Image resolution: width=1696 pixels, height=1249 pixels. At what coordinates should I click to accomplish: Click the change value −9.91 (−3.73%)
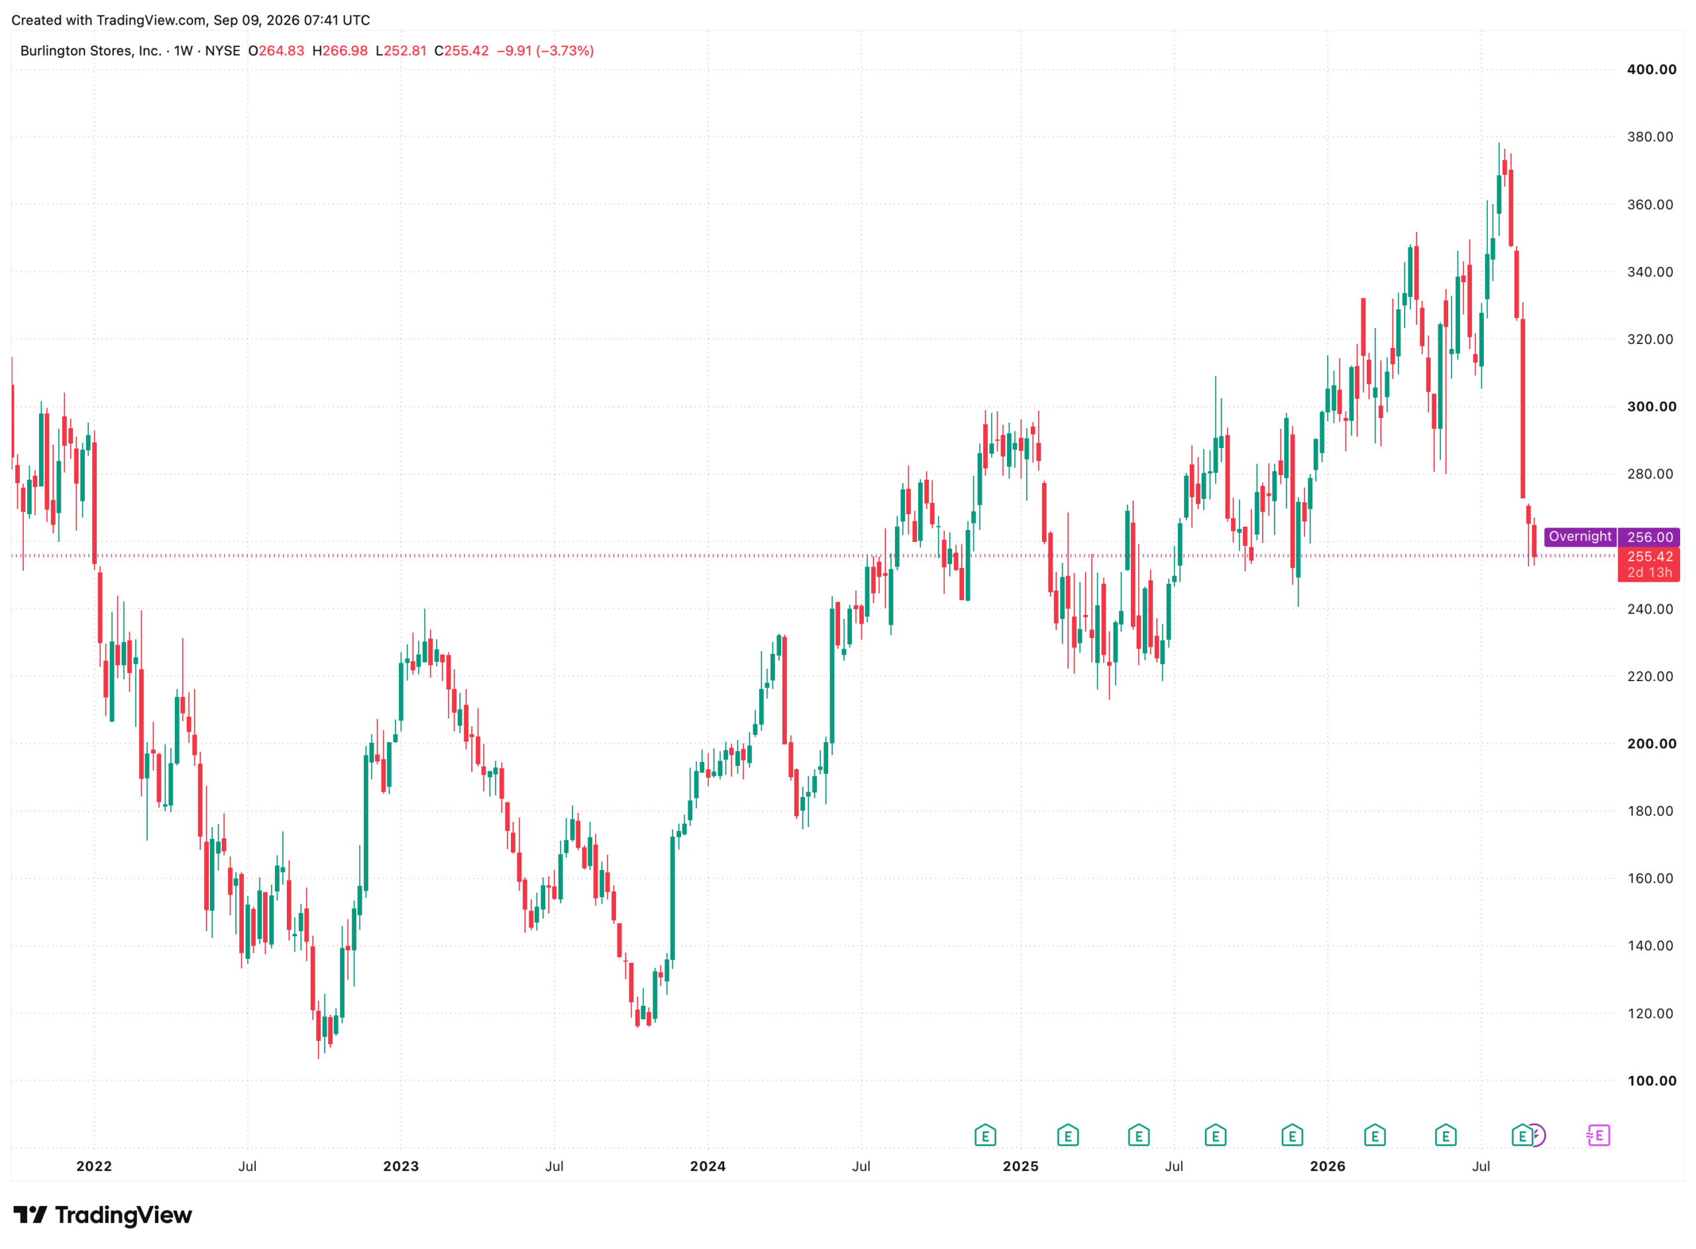click(x=545, y=50)
